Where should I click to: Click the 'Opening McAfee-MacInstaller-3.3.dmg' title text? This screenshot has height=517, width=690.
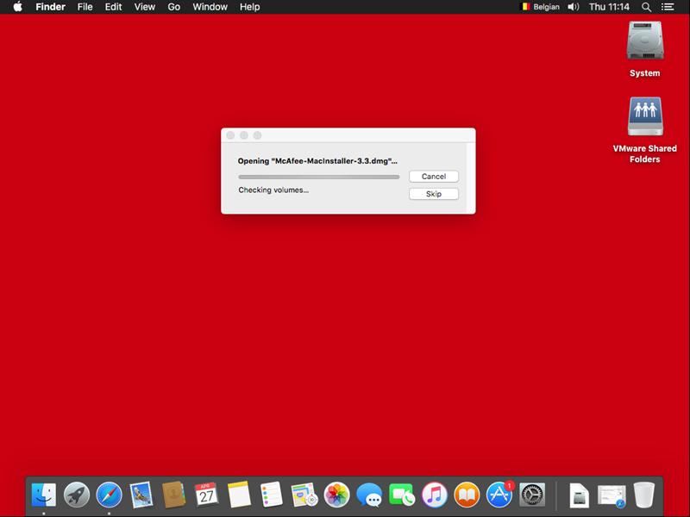317,161
